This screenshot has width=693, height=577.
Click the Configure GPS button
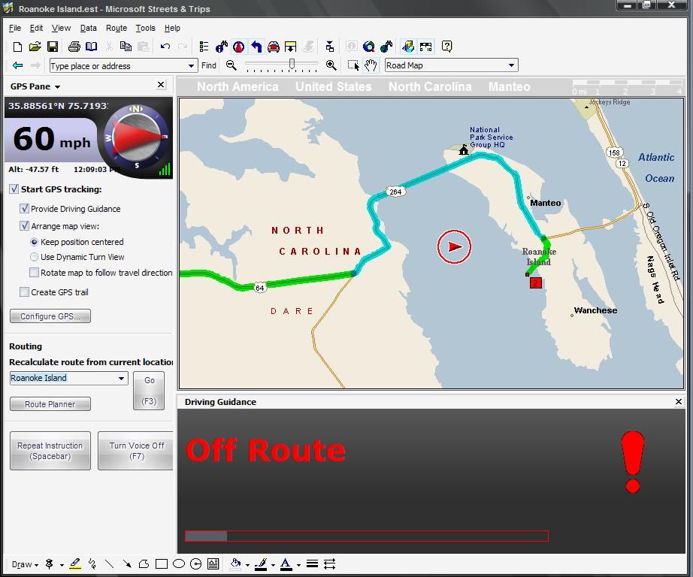pyautogui.click(x=50, y=316)
